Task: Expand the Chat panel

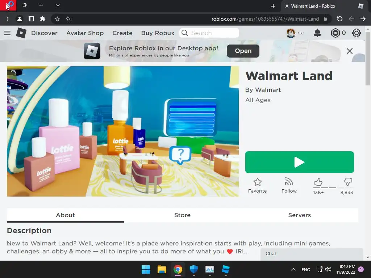Action: (x=312, y=254)
